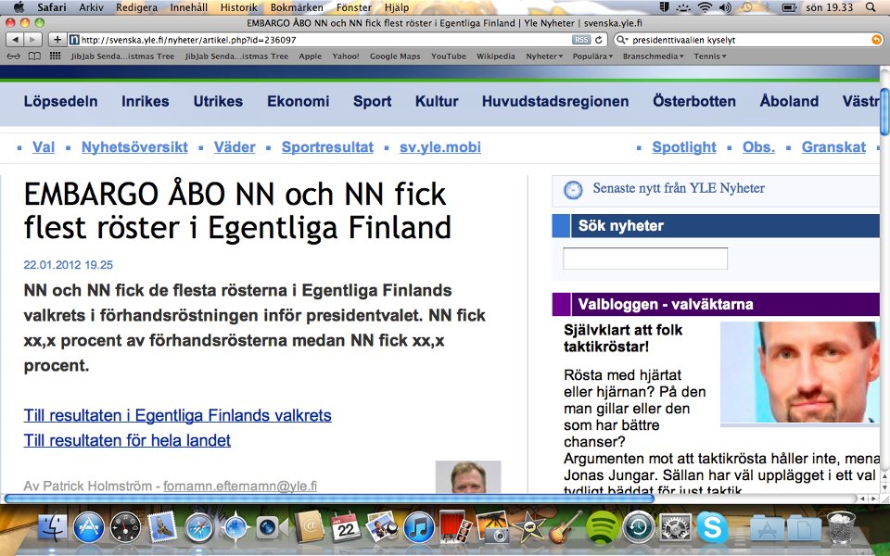Screen dimensions: 890x556
Task: Go to the Huvudstadsregionen section
Action: 555,101
